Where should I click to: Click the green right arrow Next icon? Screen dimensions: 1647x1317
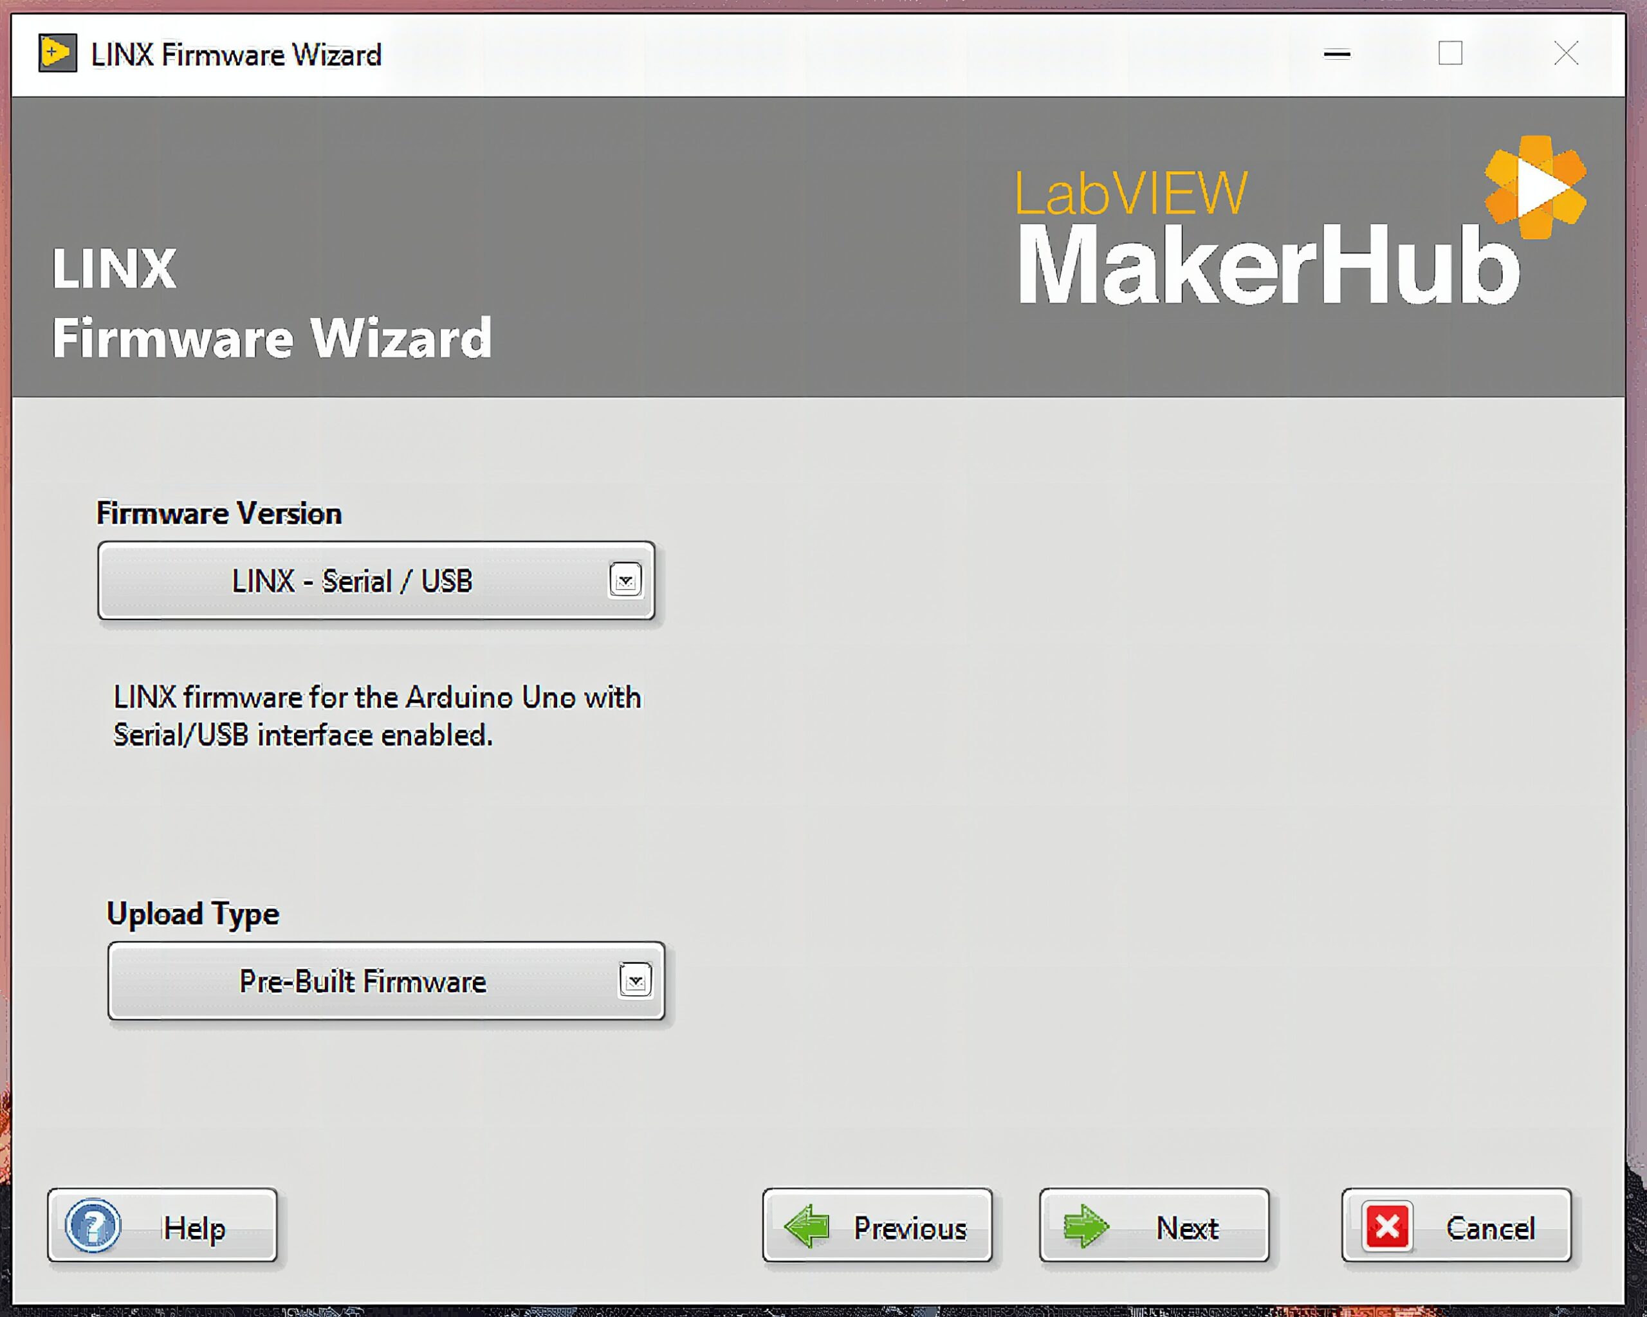pyautogui.click(x=1085, y=1226)
